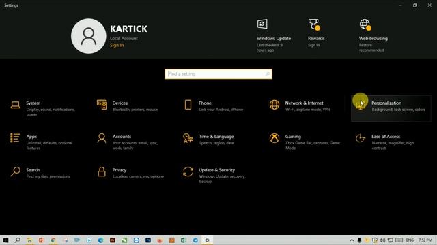Launch Photoshop from the taskbar
This screenshot has height=245, width=437.
coord(148,240)
